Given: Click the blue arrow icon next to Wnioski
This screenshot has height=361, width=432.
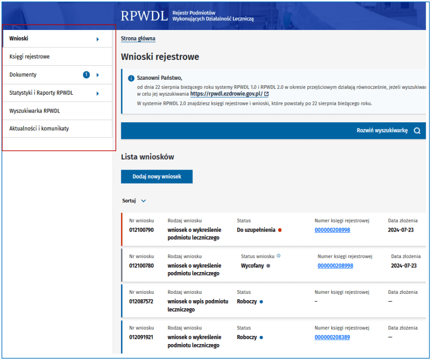Looking at the screenshot, I should (98, 38).
